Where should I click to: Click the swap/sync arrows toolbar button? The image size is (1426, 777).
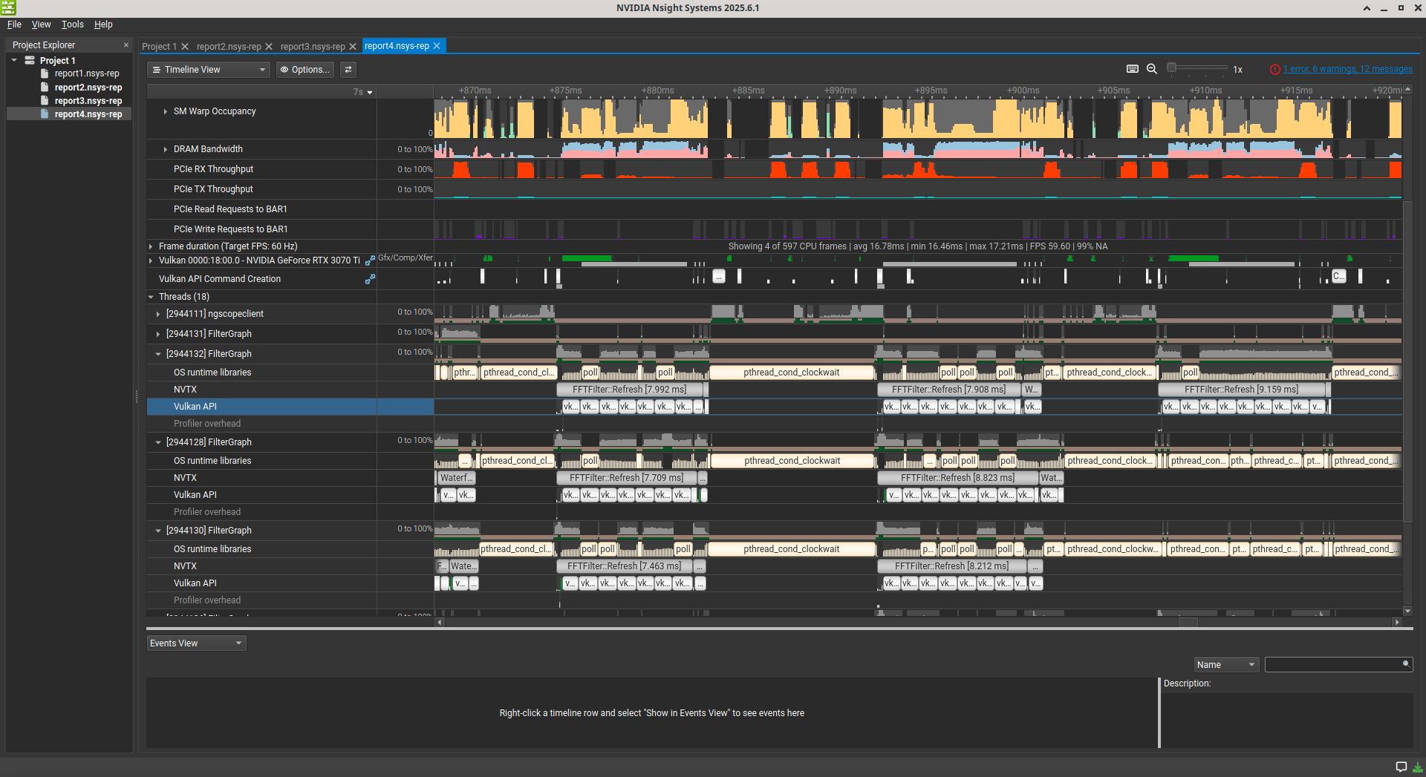click(348, 70)
